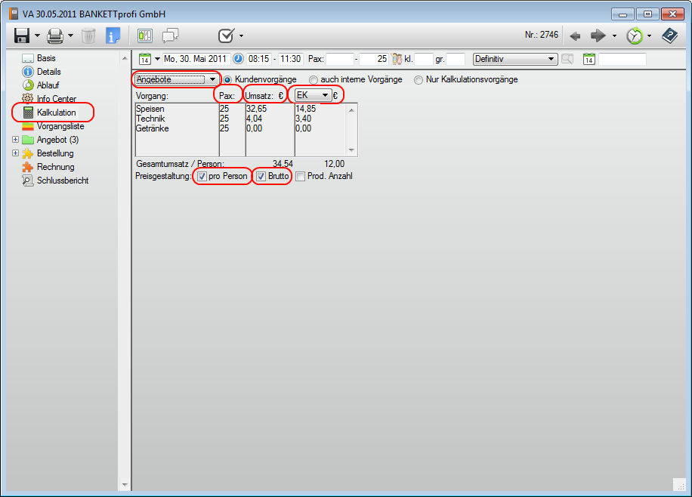Select the Kundenvorgänge radio button
Image resolution: width=692 pixels, height=497 pixels.
pyautogui.click(x=227, y=79)
